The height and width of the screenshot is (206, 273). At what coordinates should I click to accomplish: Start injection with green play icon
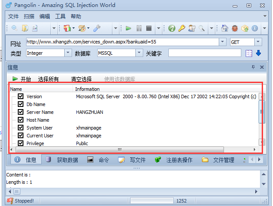point(128,28)
